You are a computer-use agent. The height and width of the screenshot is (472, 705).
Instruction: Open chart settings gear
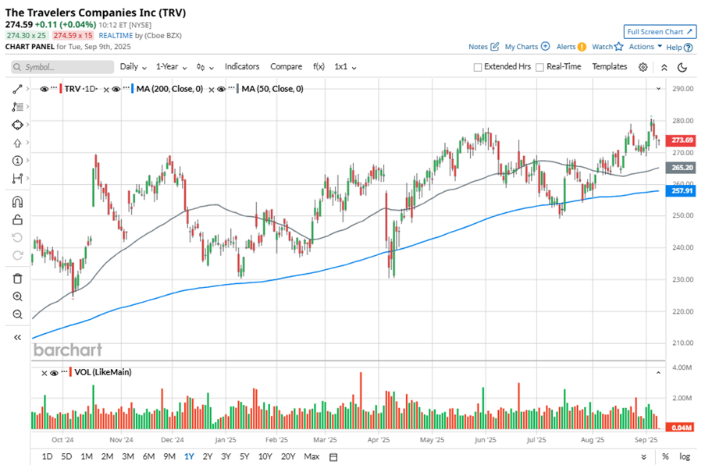(x=643, y=67)
